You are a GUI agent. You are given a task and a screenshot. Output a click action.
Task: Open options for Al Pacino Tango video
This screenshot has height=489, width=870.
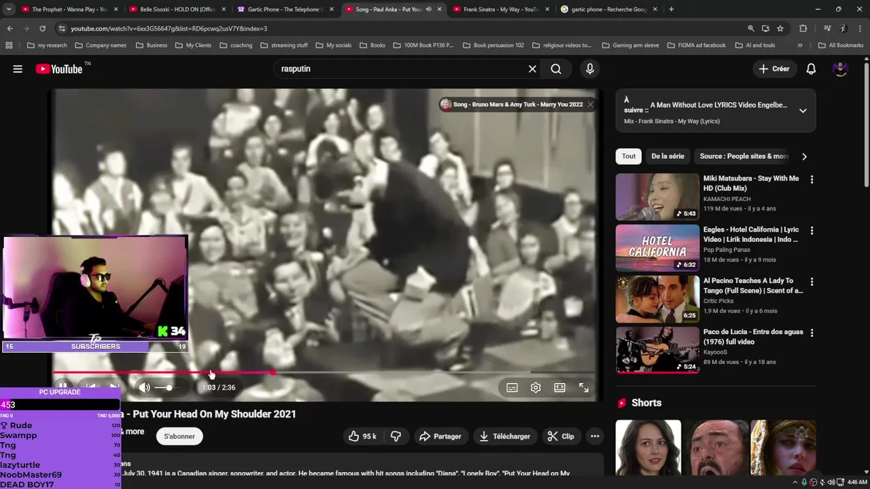pyautogui.click(x=812, y=281)
